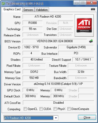Click the current Memory clock 0 MHz
The image size is (98, 123).
click(x=59, y=90)
